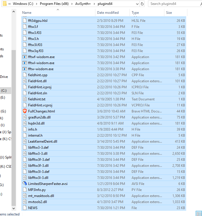This screenshot has width=202, height=216.
Task: Select internal.h file name
Action: coord(35,135)
